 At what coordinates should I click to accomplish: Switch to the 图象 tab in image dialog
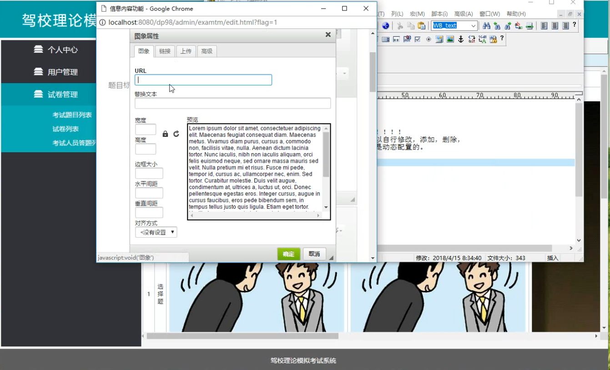point(144,51)
